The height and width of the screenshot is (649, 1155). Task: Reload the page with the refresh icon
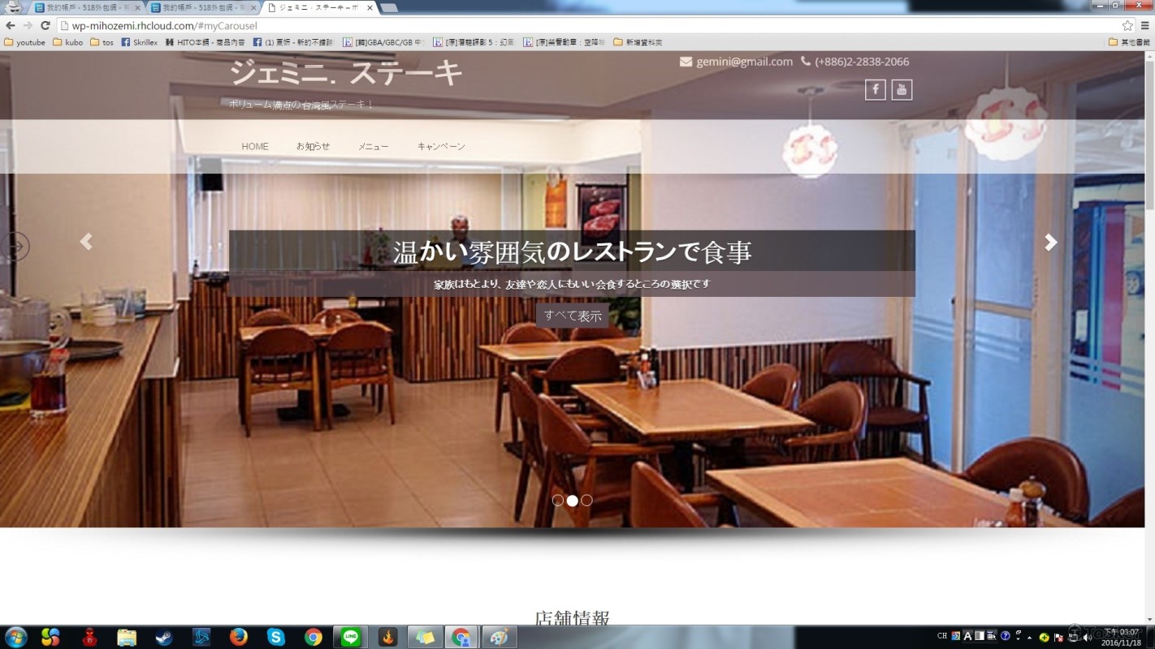click(x=45, y=26)
